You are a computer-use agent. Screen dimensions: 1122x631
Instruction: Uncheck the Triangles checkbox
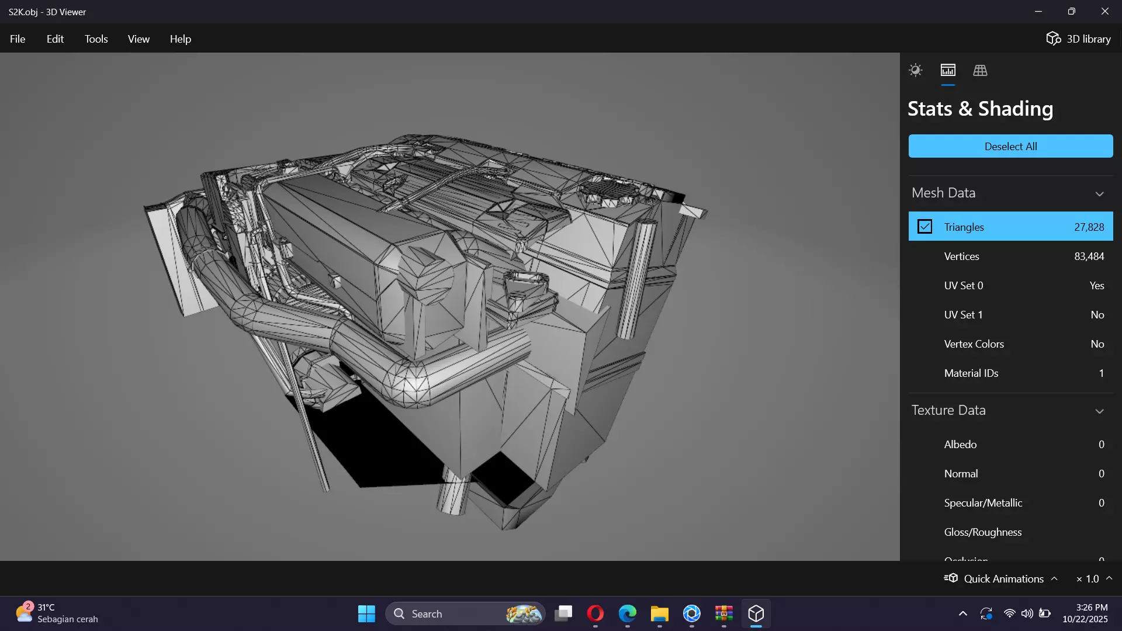[x=924, y=227]
